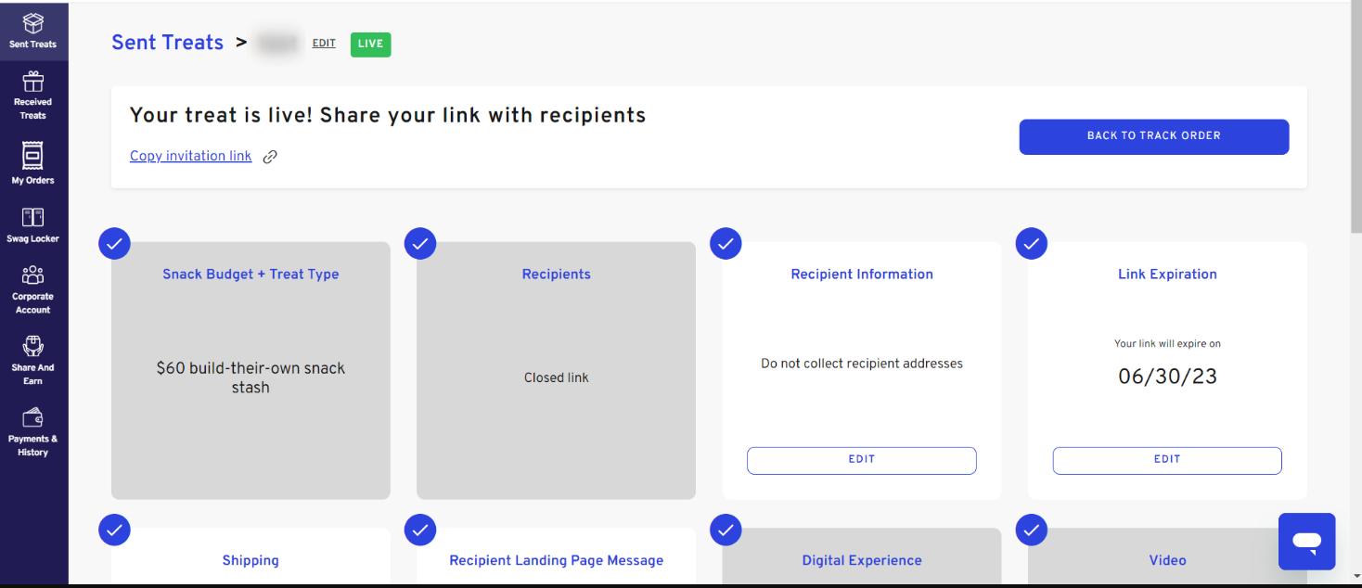Screen dimensions: 1362x588
Task: Go to Received Treats gift icon
Action: [33, 82]
